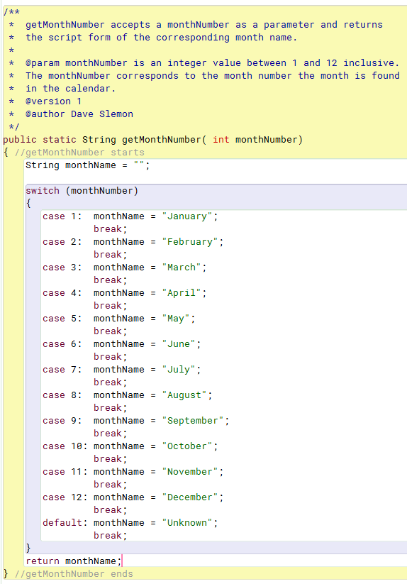Click the public keyword of the method
This screenshot has height=584, width=407.
pos(20,140)
